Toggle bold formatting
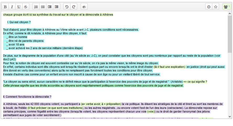The image size is (233, 126). coord(5,7)
